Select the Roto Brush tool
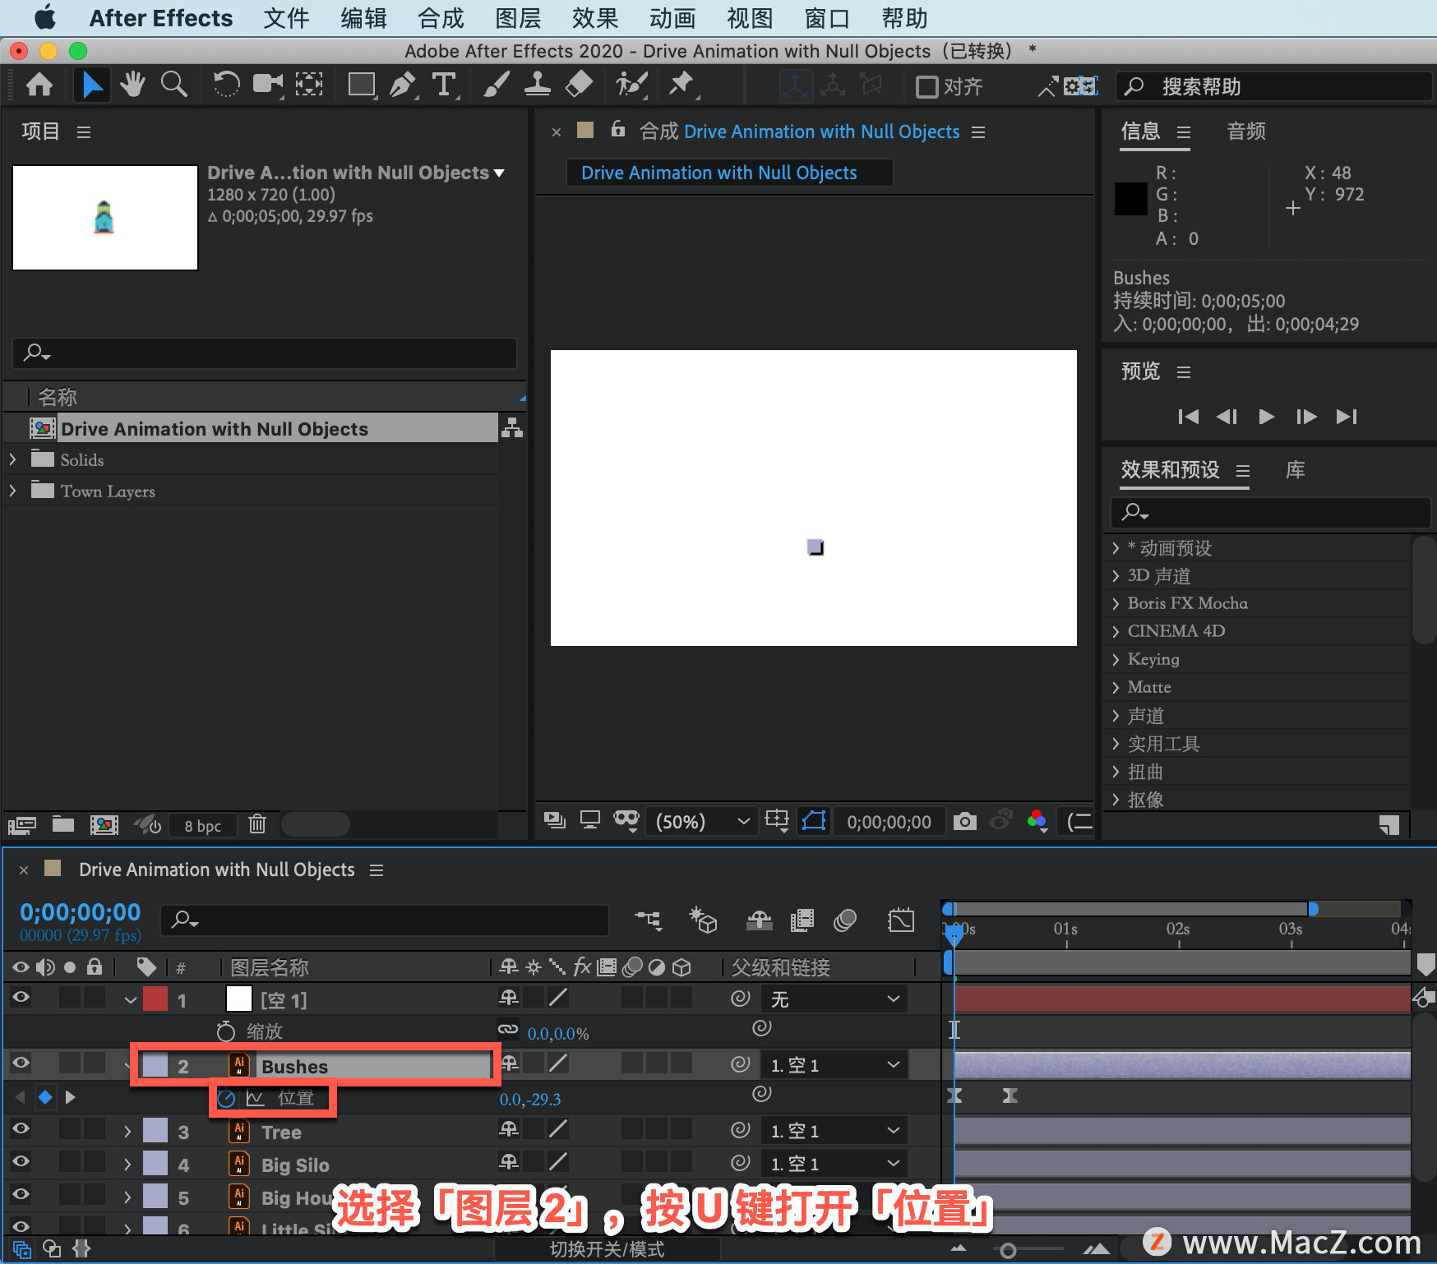This screenshot has width=1437, height=1264. tap(631, 85)
